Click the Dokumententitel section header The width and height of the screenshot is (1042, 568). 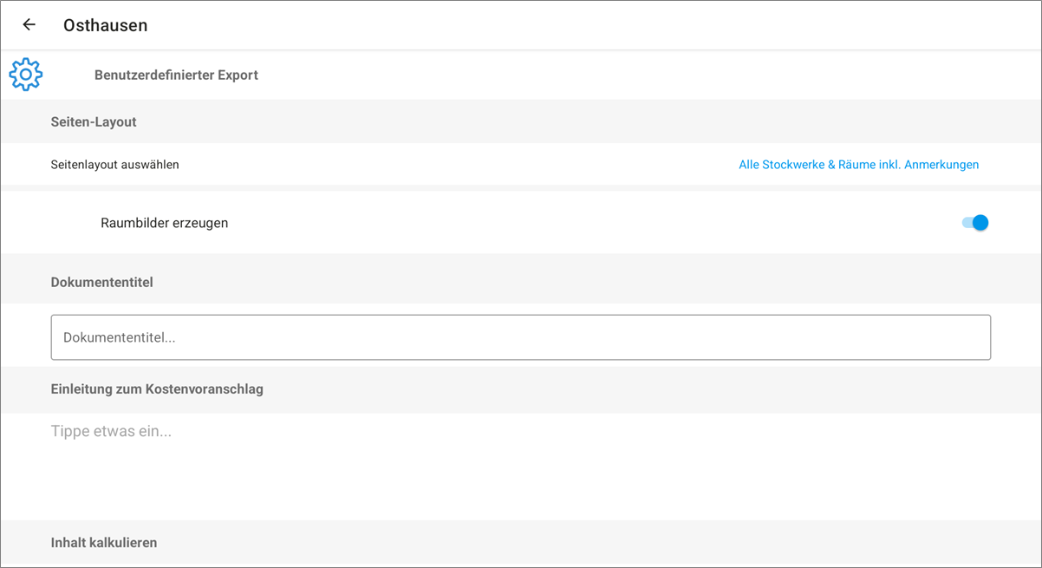tap(101, 282)
